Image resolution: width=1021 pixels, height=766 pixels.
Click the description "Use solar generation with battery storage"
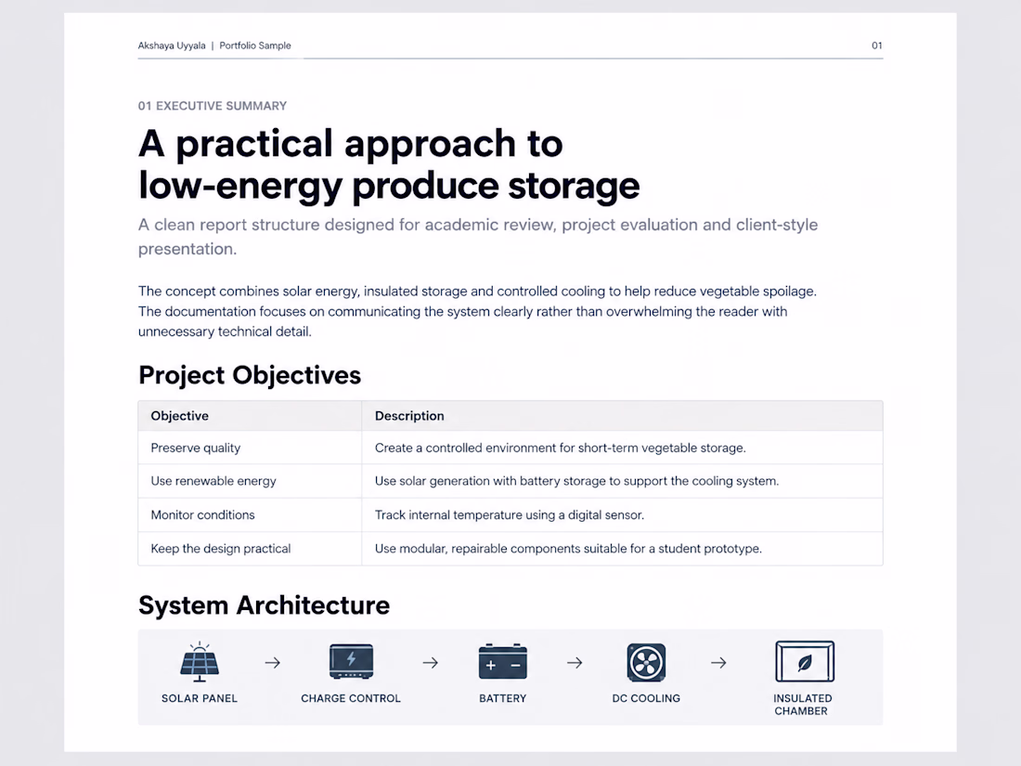[x=577, y=481]
